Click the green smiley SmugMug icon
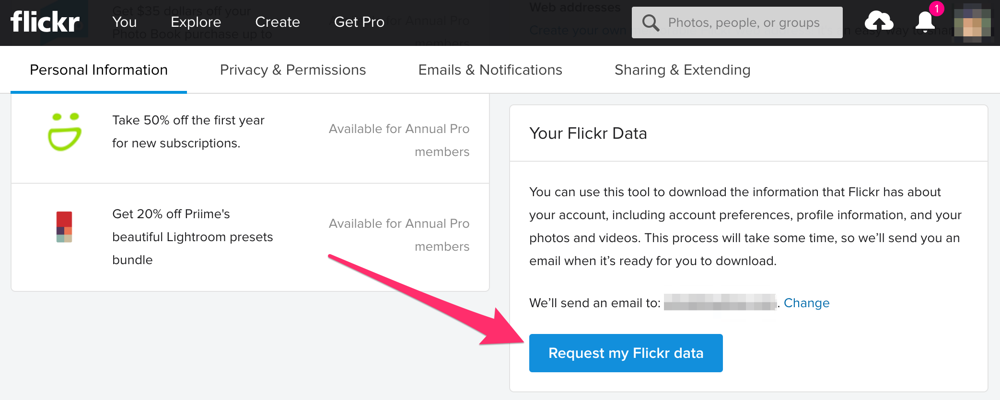Image resolution: width=1000 pixels, height=400 pixels. 64,132
